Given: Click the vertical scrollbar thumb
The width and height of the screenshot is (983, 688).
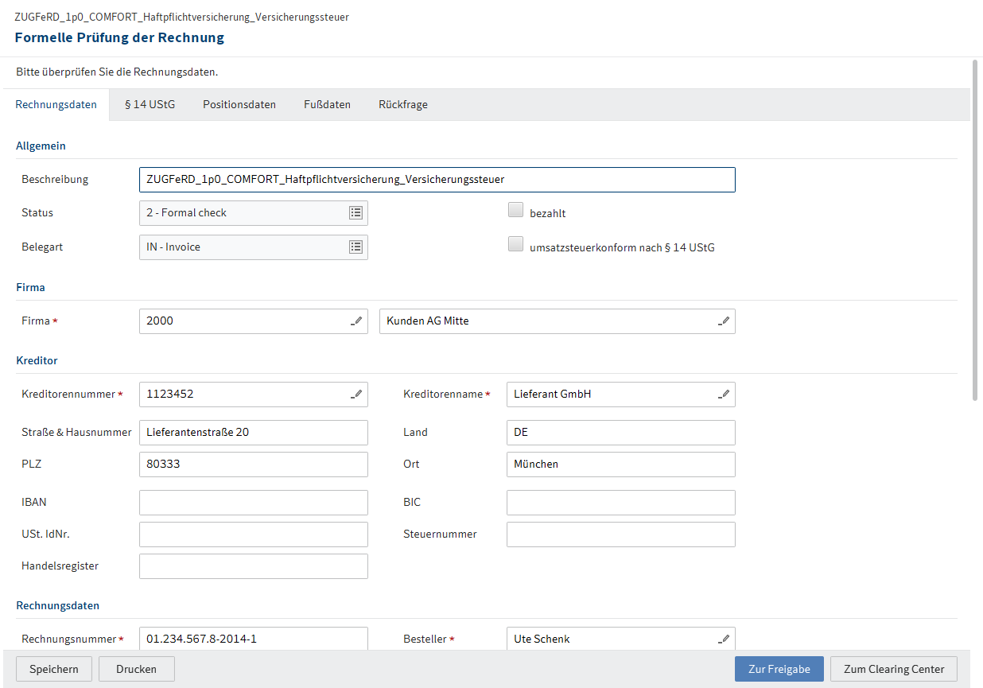Looking at the screenshot, I should pyautogui.click(x=975, y=229).
